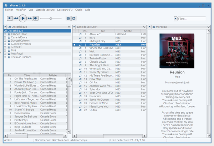Click the note icon of New Map

pyautogui.click(x=80, y=79)
